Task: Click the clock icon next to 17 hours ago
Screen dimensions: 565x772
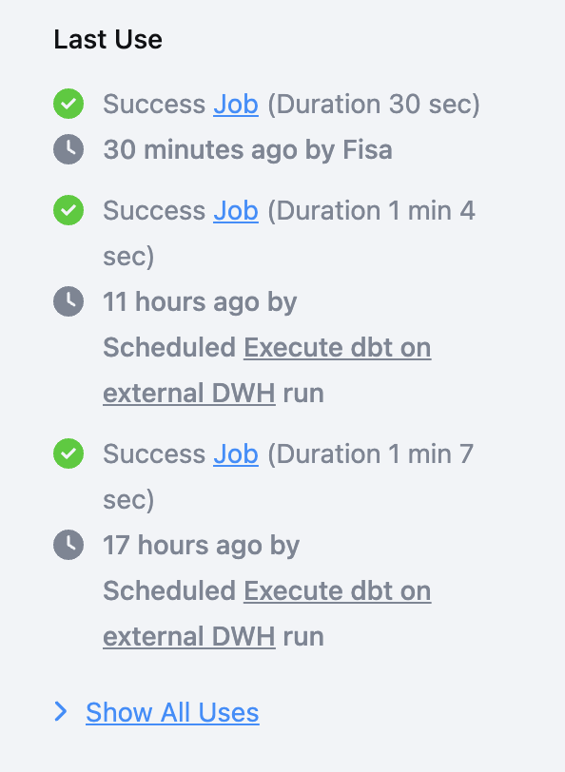Action: pyautogui.click(x=68, y=545)
